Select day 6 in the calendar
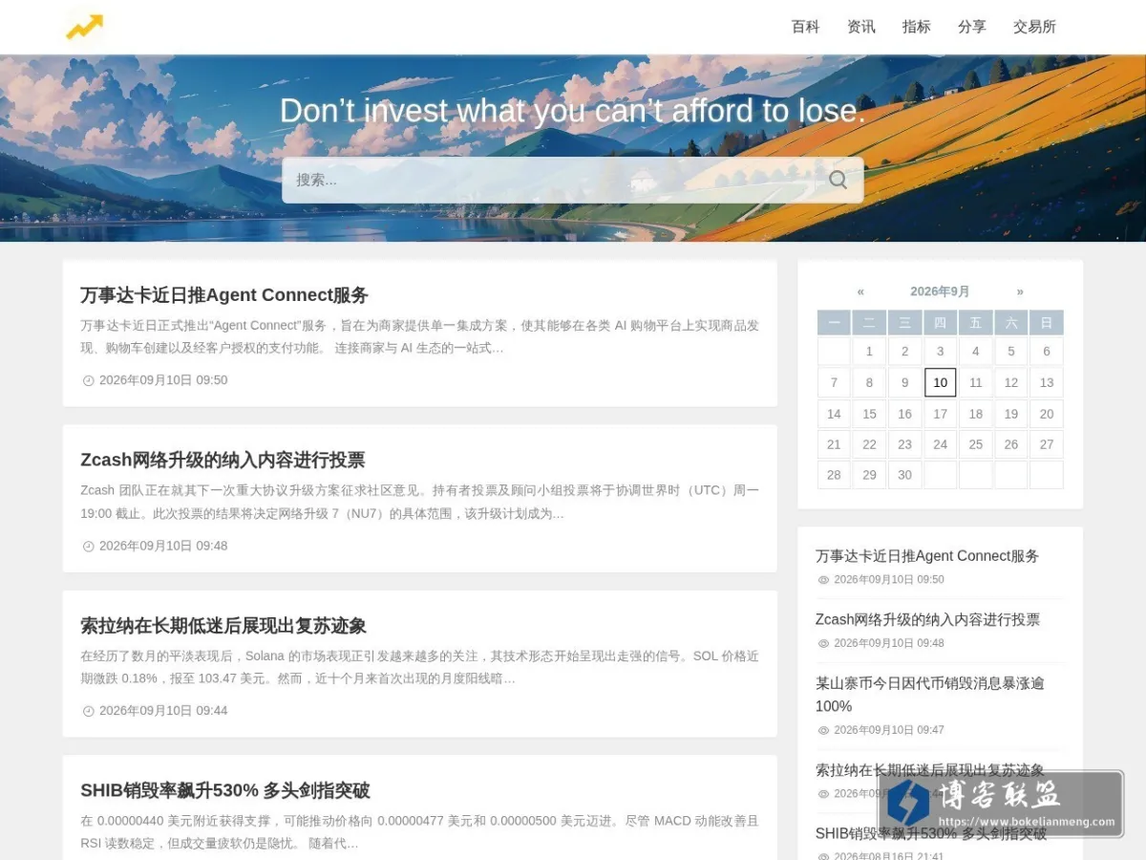Viewport: 1146px width, 860px height. click(x=1047, y=351)
